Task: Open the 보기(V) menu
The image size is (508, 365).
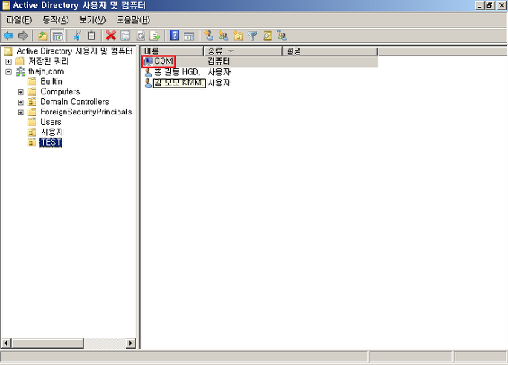Action: point(93,20)
